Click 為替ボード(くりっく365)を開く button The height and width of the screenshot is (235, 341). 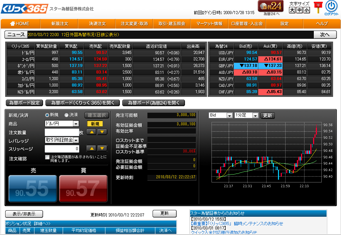pos(83,103)
